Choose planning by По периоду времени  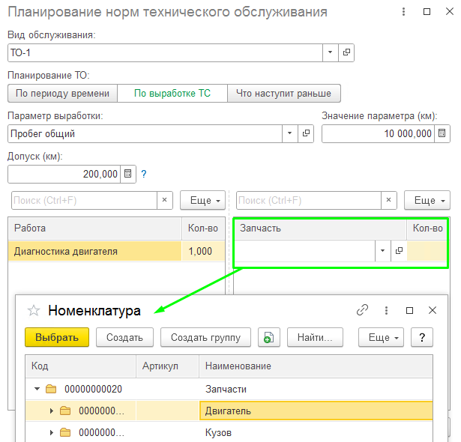coord(62,94)
